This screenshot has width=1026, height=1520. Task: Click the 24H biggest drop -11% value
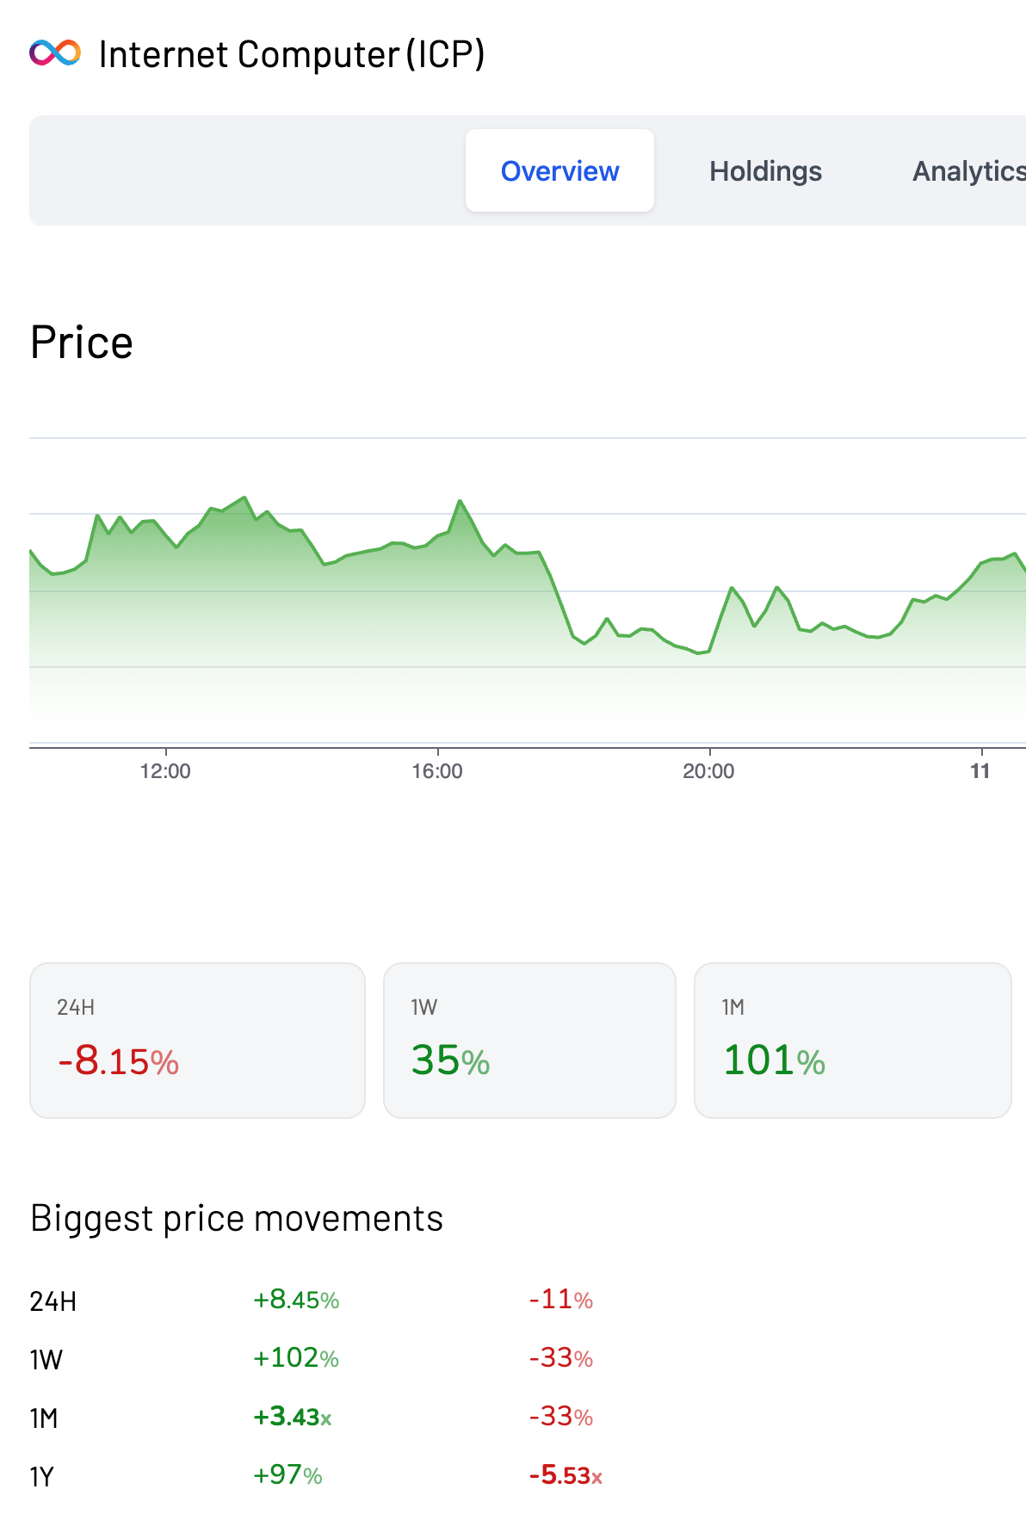click(560, 1300)
